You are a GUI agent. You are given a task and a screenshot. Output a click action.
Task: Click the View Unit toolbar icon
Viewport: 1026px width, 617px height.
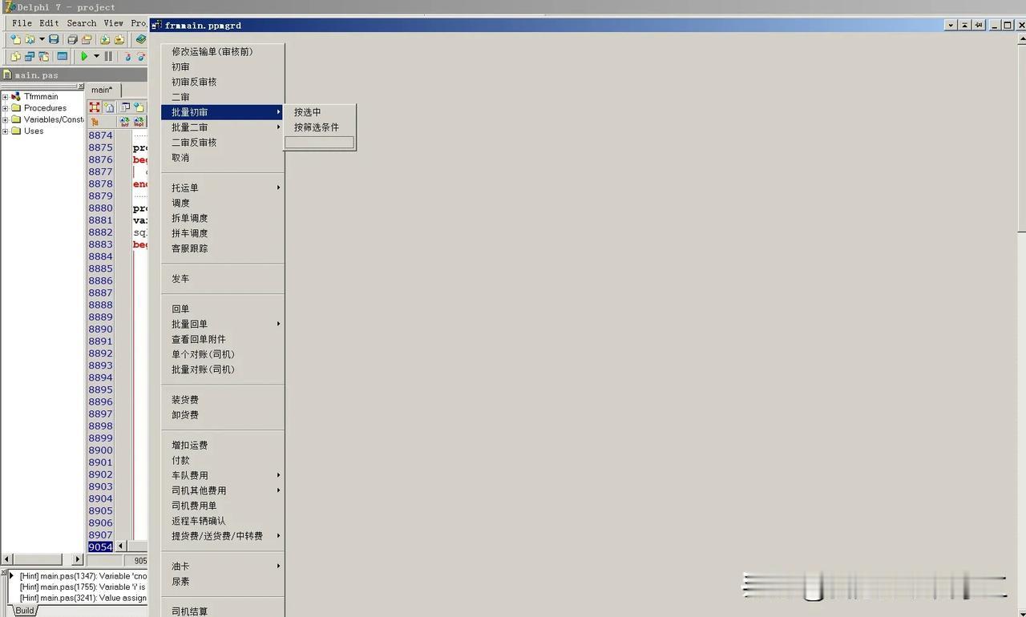[15, 56]
